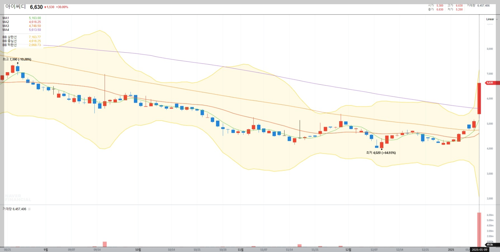Click the 종가 6,630 closing price value
500x252 pixels.
440,10
